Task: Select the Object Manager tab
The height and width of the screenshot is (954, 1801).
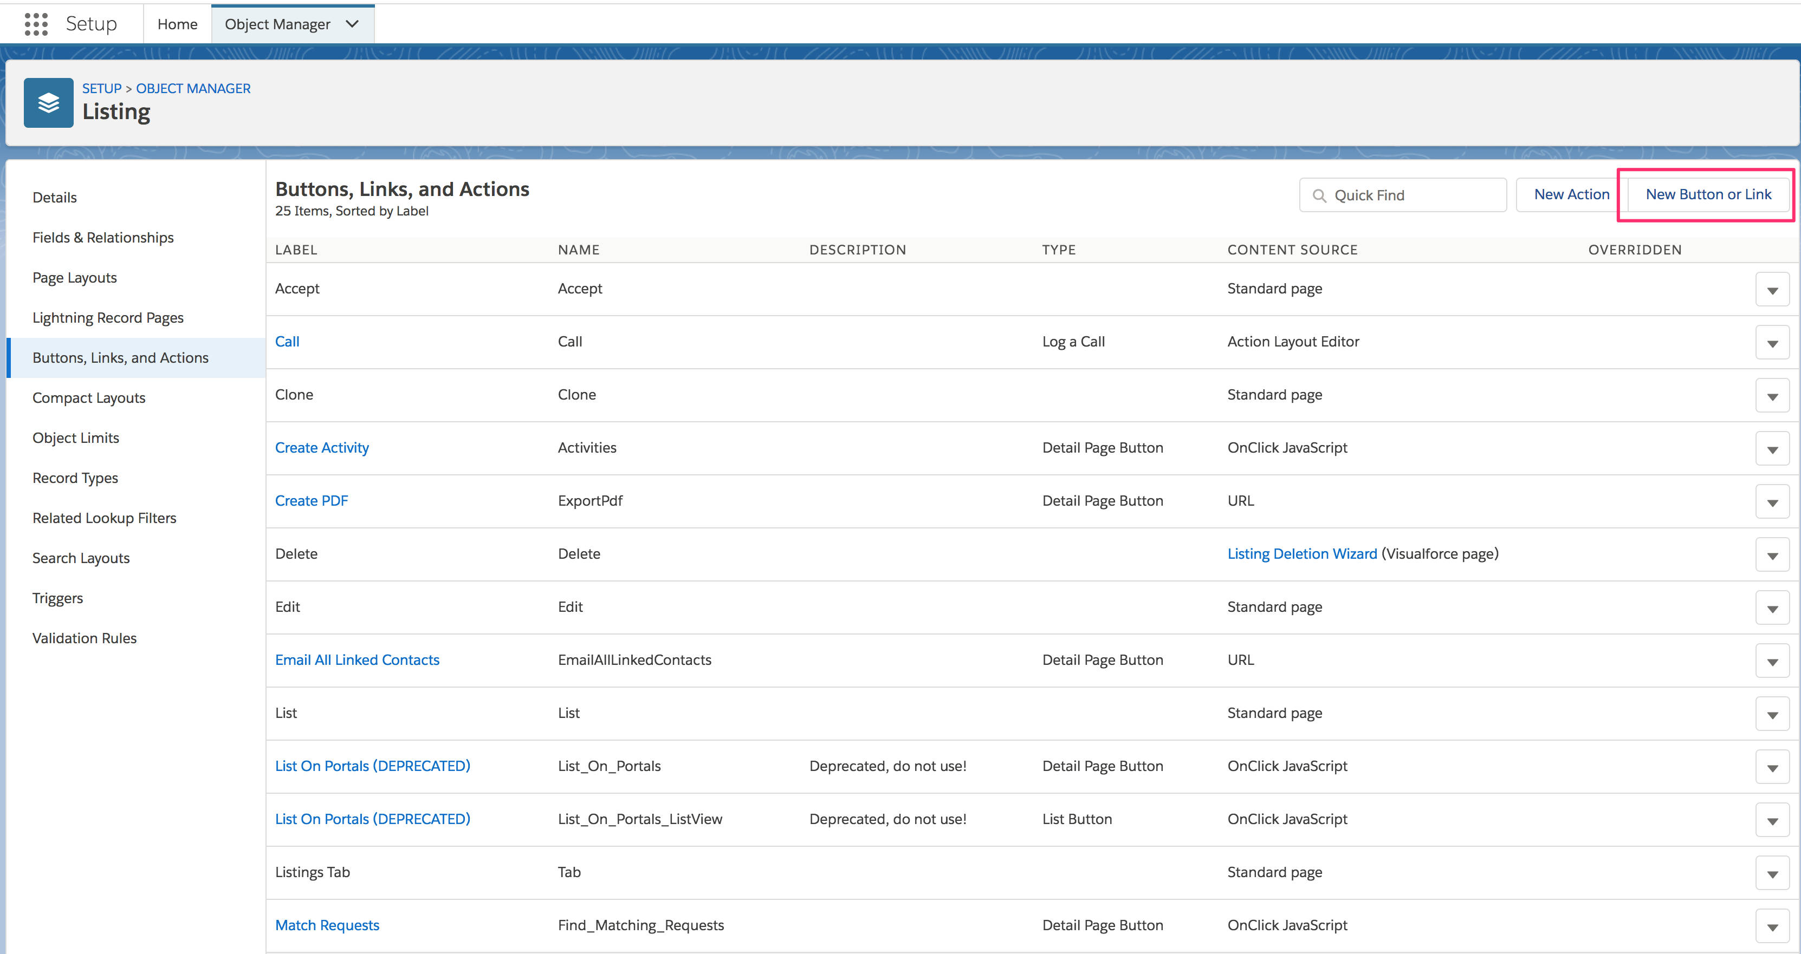Action: click(277, 23)
